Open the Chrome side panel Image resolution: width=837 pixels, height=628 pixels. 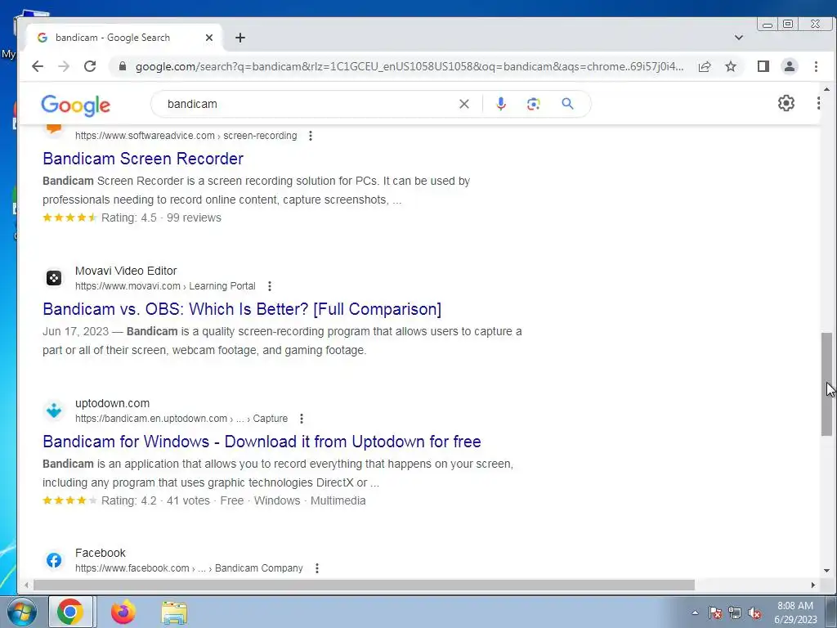pos(763,66)
